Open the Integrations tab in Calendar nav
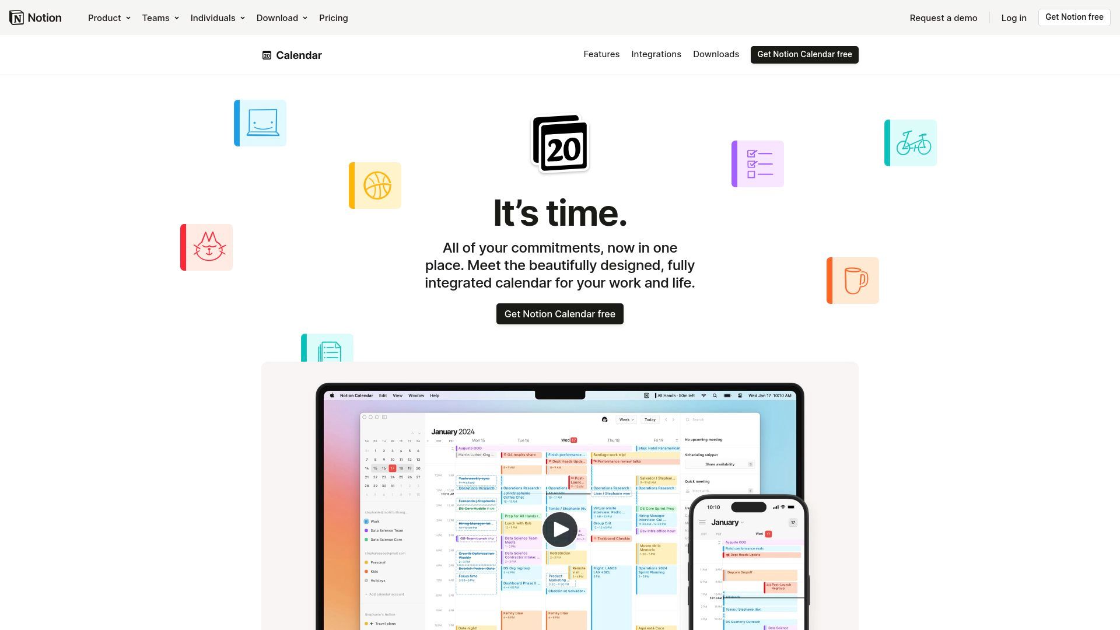This screenshot has height=630, width=1120. 656,54
